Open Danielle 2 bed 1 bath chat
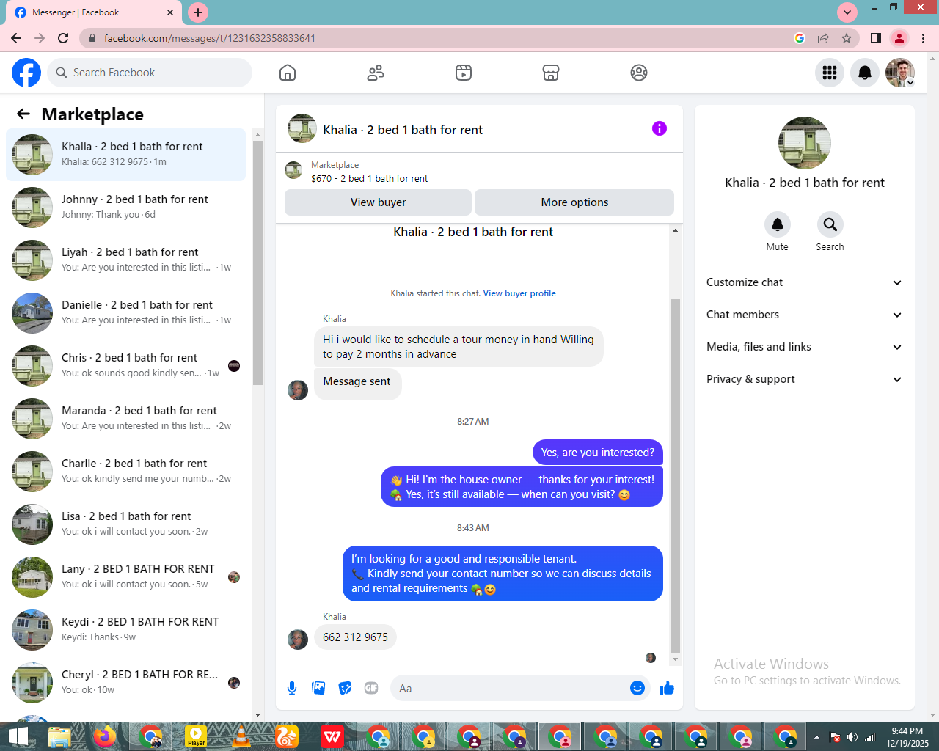 tap(126, 313)
